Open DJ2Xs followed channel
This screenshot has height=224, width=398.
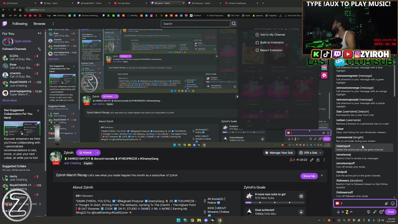tap(22, 58)
